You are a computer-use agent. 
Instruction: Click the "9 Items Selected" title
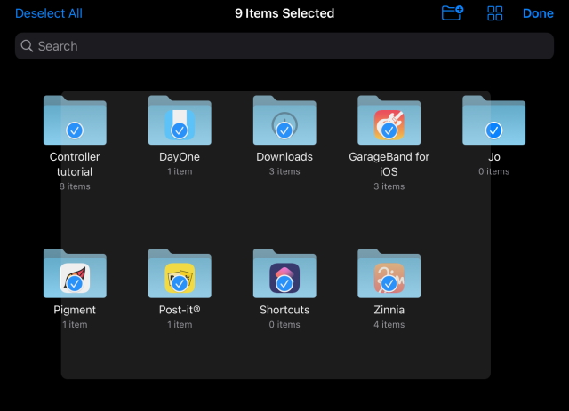pyautogui.click(x=284, y=13)
